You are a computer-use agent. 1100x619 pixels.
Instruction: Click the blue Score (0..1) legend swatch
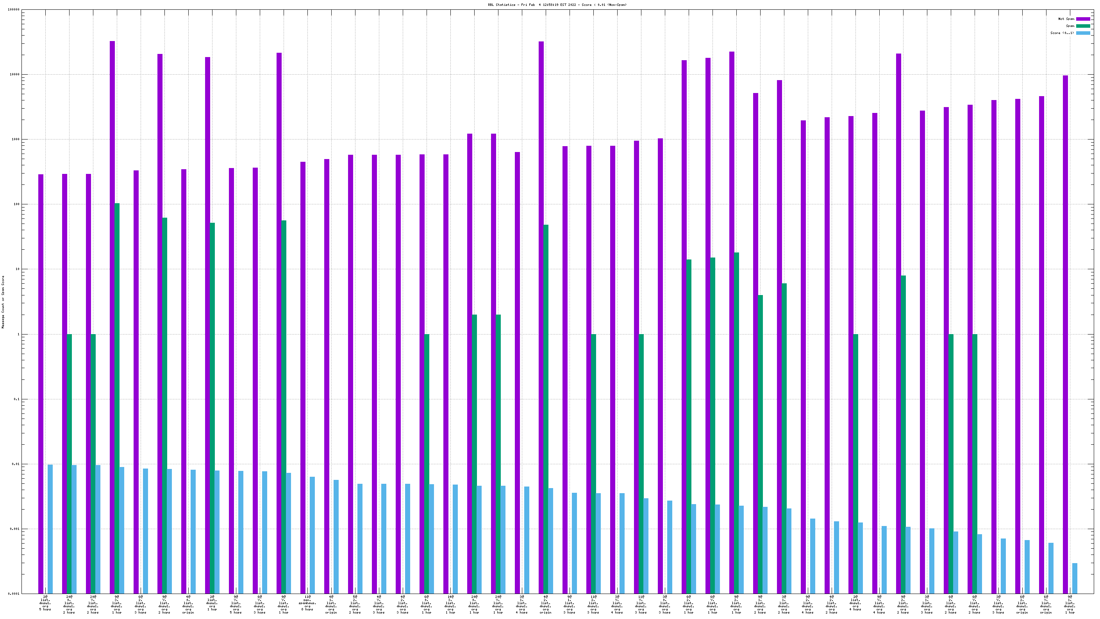point(1082,33)
